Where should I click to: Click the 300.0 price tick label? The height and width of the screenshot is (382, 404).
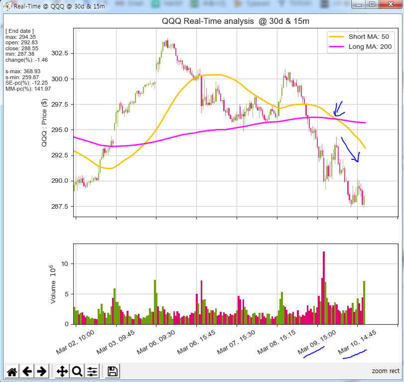60,79
